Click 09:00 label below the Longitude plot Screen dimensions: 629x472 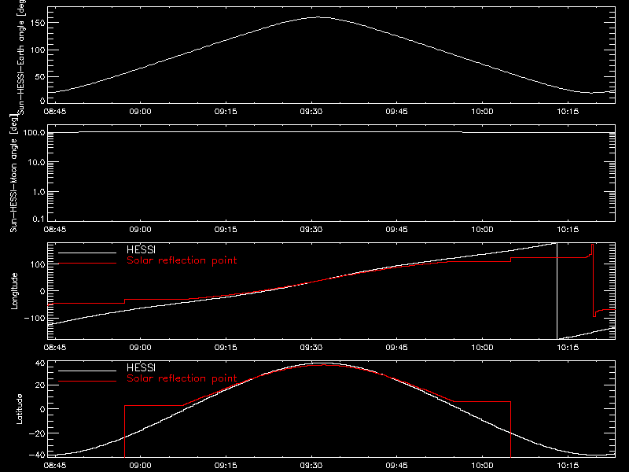click(141, 348)
